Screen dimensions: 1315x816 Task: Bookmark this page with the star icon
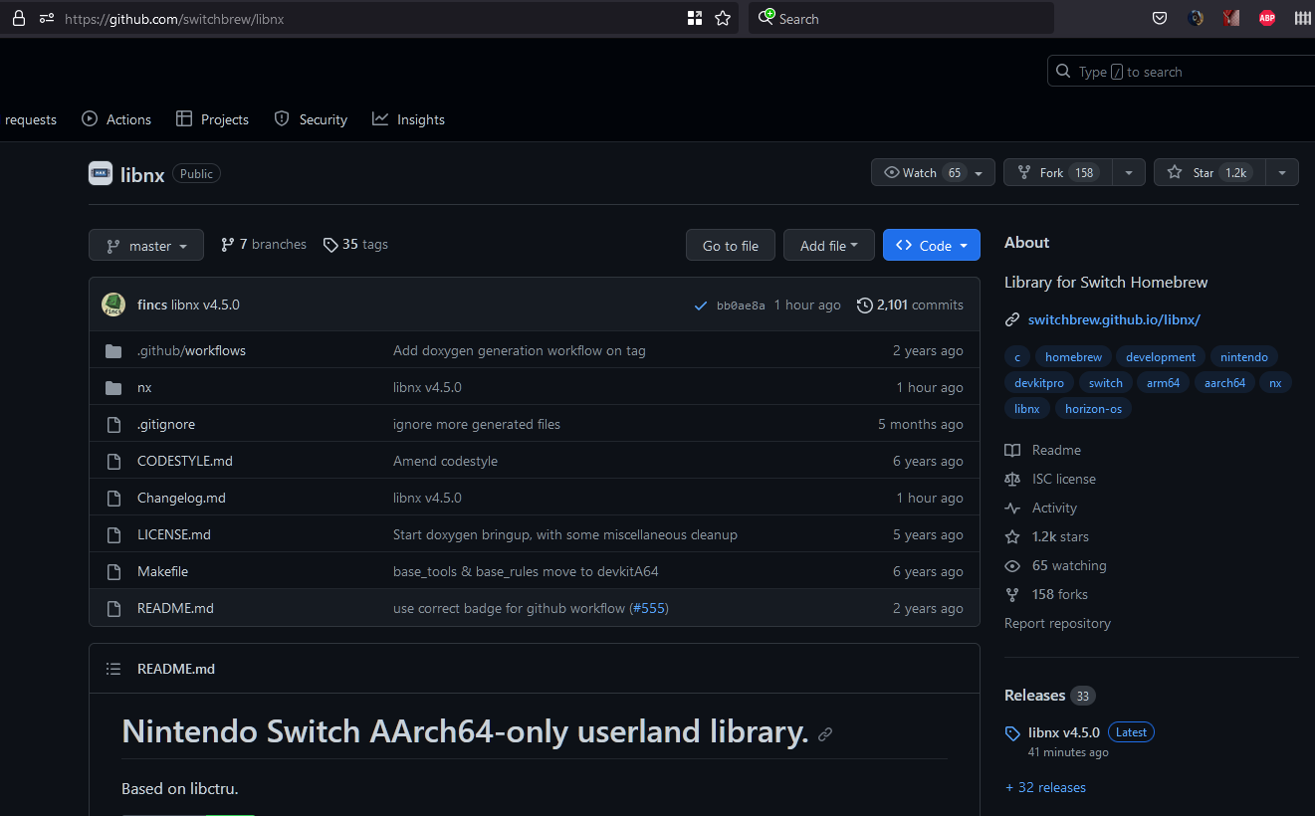coord(723,19)
